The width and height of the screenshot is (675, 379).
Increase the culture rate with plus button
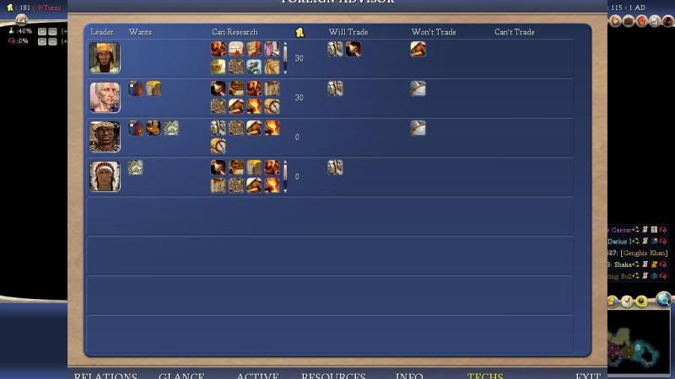click(41, 41)
